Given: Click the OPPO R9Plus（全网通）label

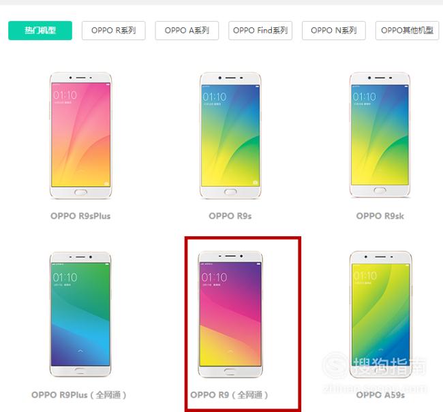Looking at the screenshot, I should click(79, 395).
